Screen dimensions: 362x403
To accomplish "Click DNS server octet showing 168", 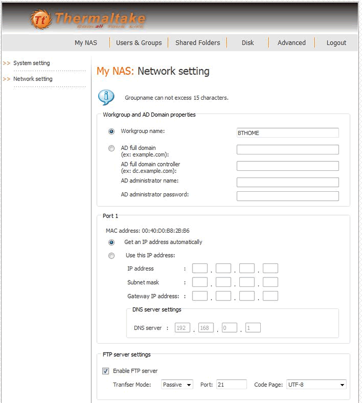I will [206, 328].
